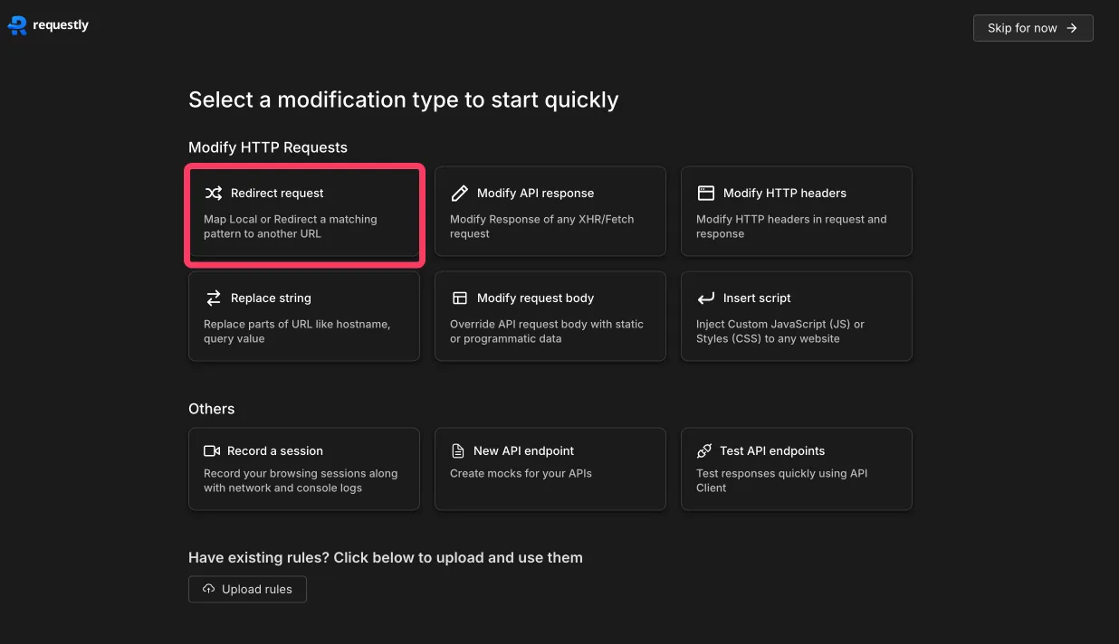This screenshot has height=644, width=1119.
Task: Click the cloud upload icon
Action: [209, 589]
